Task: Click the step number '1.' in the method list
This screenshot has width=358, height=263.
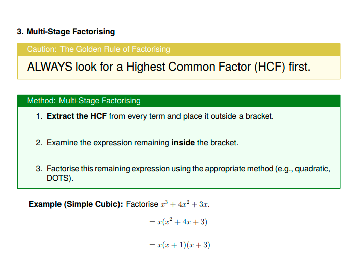Action: point(39,116)
